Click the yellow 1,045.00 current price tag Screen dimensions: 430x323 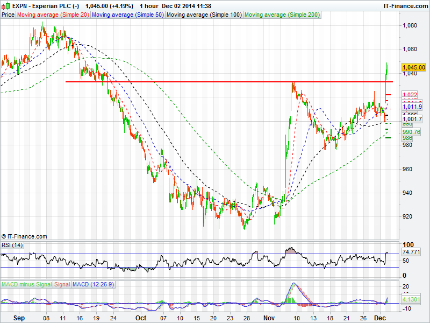(413, 67)
